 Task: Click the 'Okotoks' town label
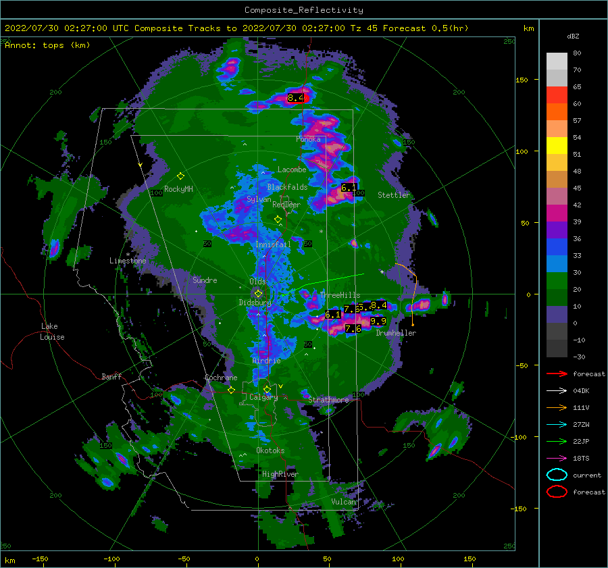tap(270, 450)
